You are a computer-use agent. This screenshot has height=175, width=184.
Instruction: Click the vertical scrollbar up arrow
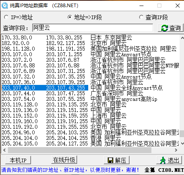pos(182,38)
